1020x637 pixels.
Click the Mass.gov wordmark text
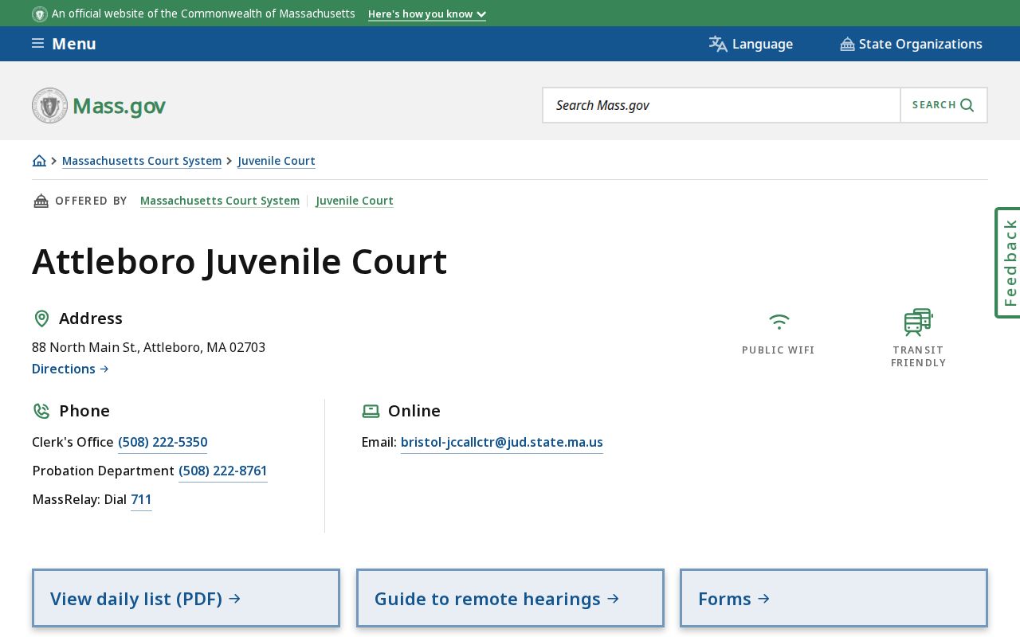119,106
